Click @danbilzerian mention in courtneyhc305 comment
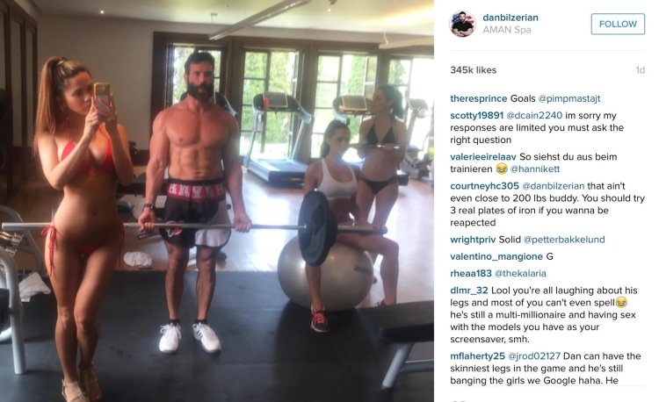Viewport: 659px width, 402px height. [553, 186]
